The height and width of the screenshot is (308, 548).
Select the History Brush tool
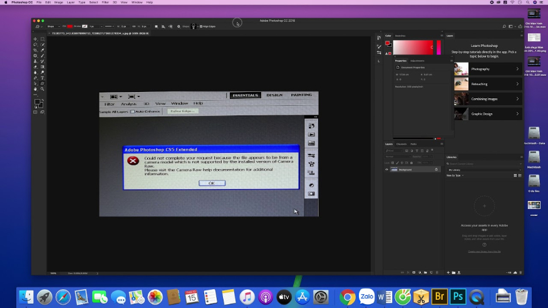[43, 61]
